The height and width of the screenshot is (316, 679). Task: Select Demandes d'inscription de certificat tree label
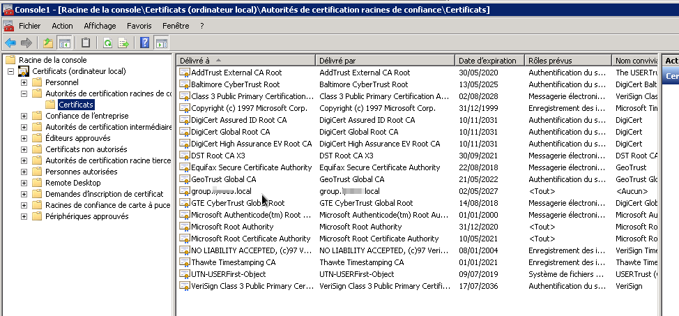(x=105, y=194)
